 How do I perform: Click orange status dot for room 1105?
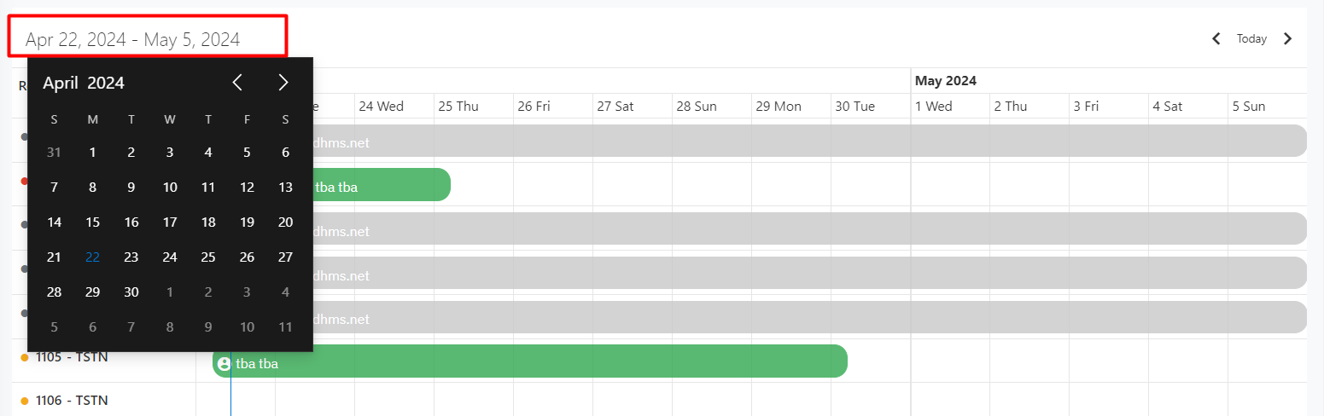25,357
